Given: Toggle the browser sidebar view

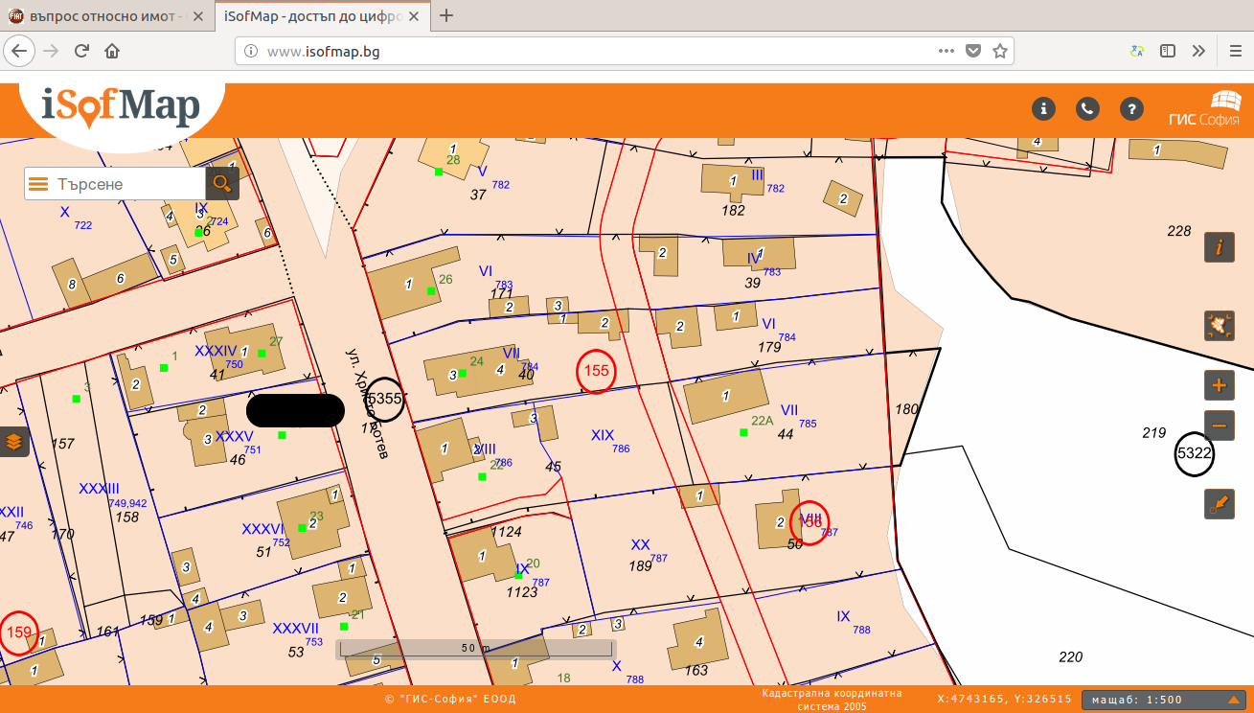Looking at the screenshot, I should coord(1168,51).
